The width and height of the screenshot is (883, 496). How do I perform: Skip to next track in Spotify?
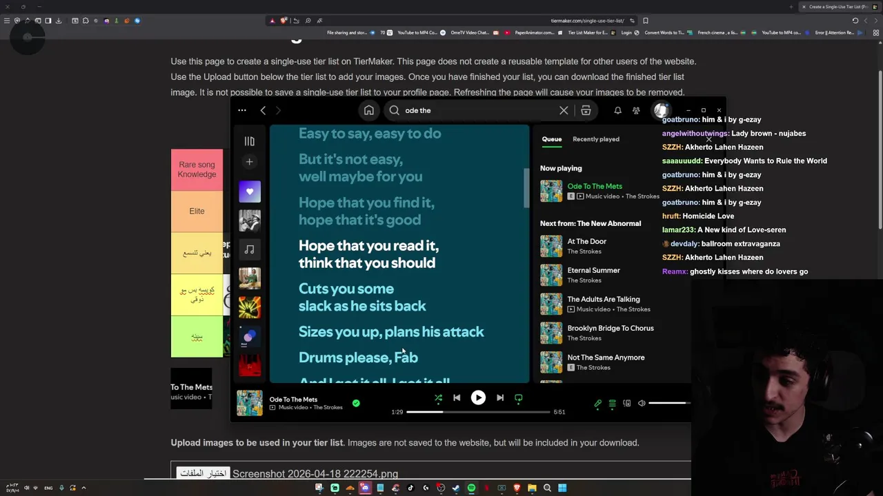[500, 397]
